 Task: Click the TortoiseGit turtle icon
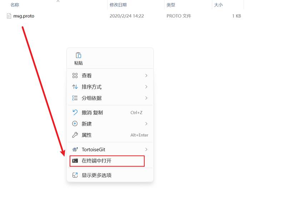click(75, 149)
